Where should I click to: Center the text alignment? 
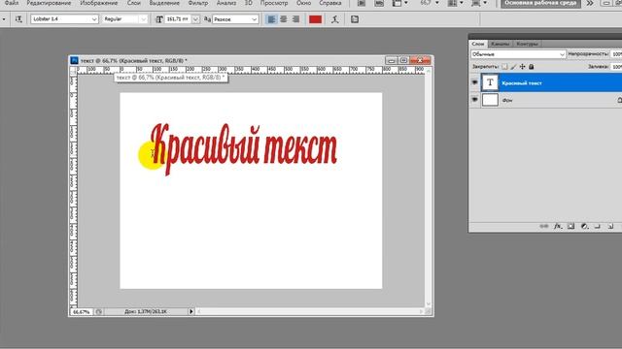[x=284, y=19]
